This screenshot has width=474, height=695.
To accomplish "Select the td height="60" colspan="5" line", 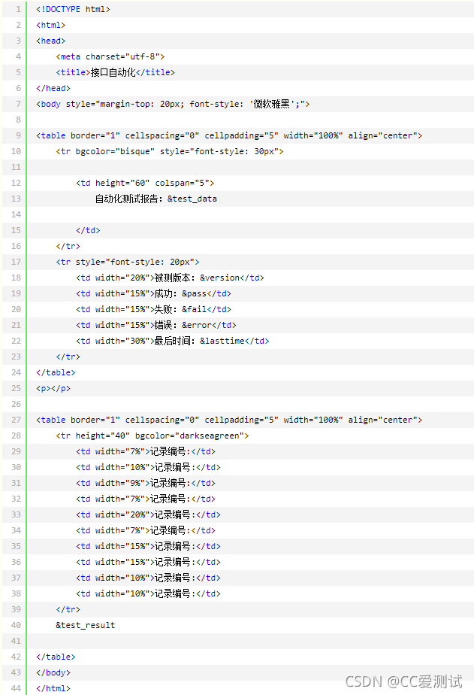I will click(145, 183).
